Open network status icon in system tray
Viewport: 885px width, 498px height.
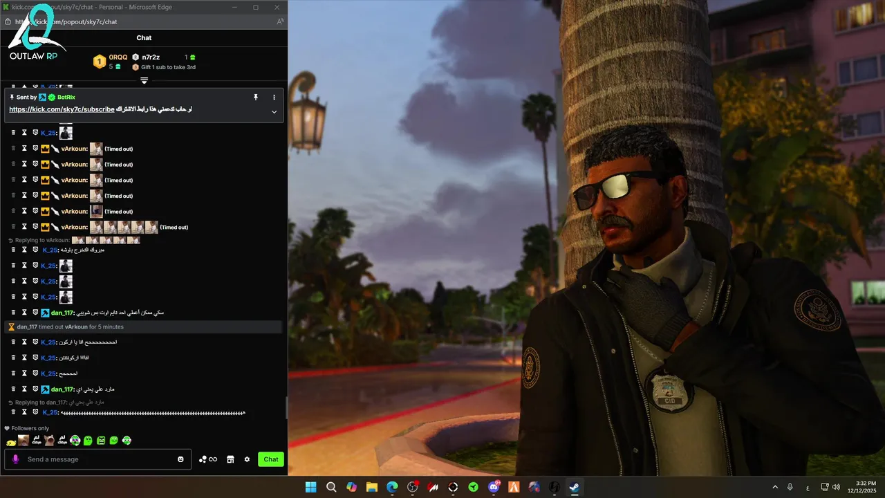click(x=824, y=487)
